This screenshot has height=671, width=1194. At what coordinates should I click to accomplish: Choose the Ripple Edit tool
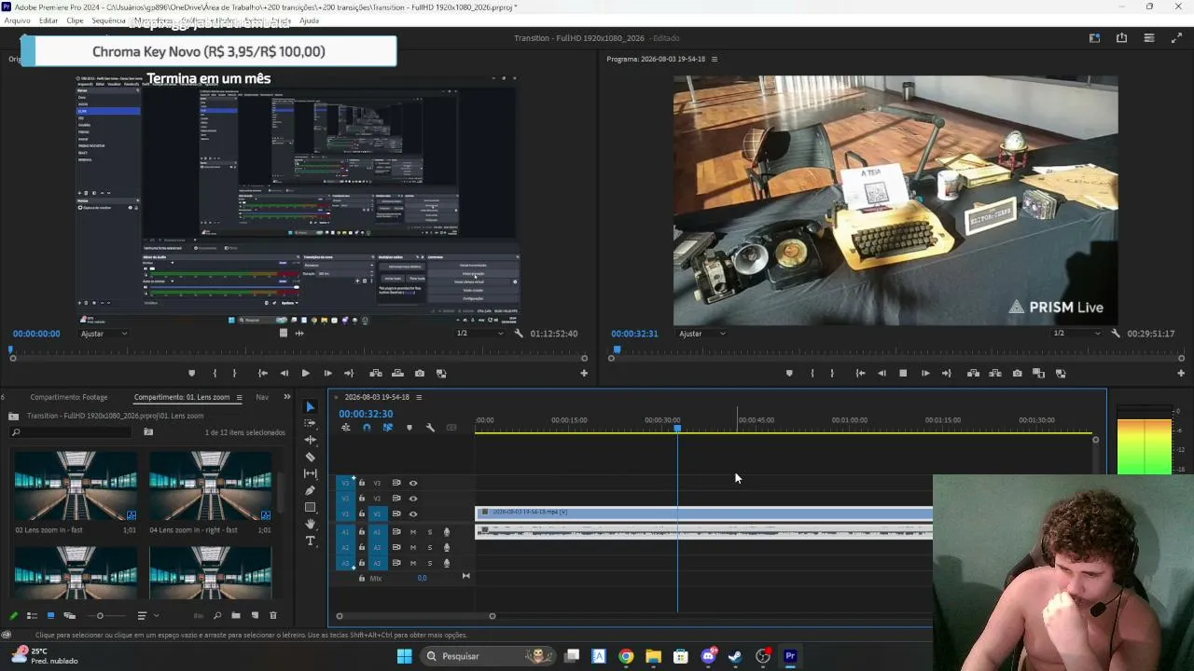pyautogui.click(x=311, y=440)
